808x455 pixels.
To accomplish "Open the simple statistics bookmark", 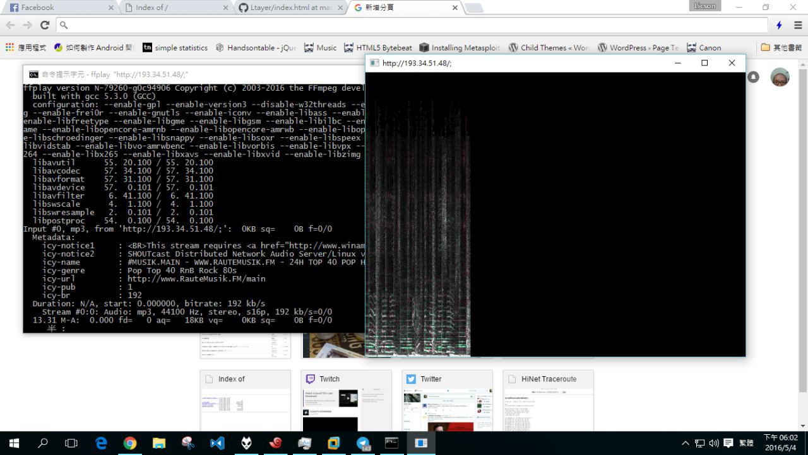I will [x=175, y=48].
